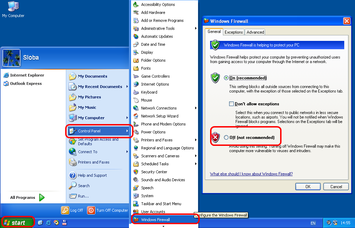This screenshot has width=355, height=228.
Task: Click the Regional and Language Options icon
Action: pos(136,148)
